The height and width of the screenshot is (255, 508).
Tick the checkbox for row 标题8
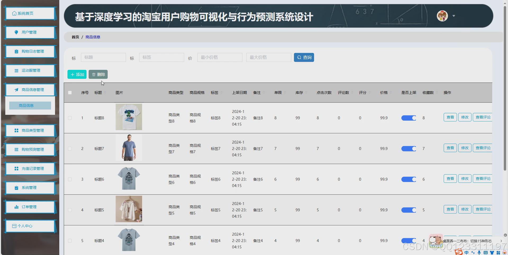click(x=70, y=118)
